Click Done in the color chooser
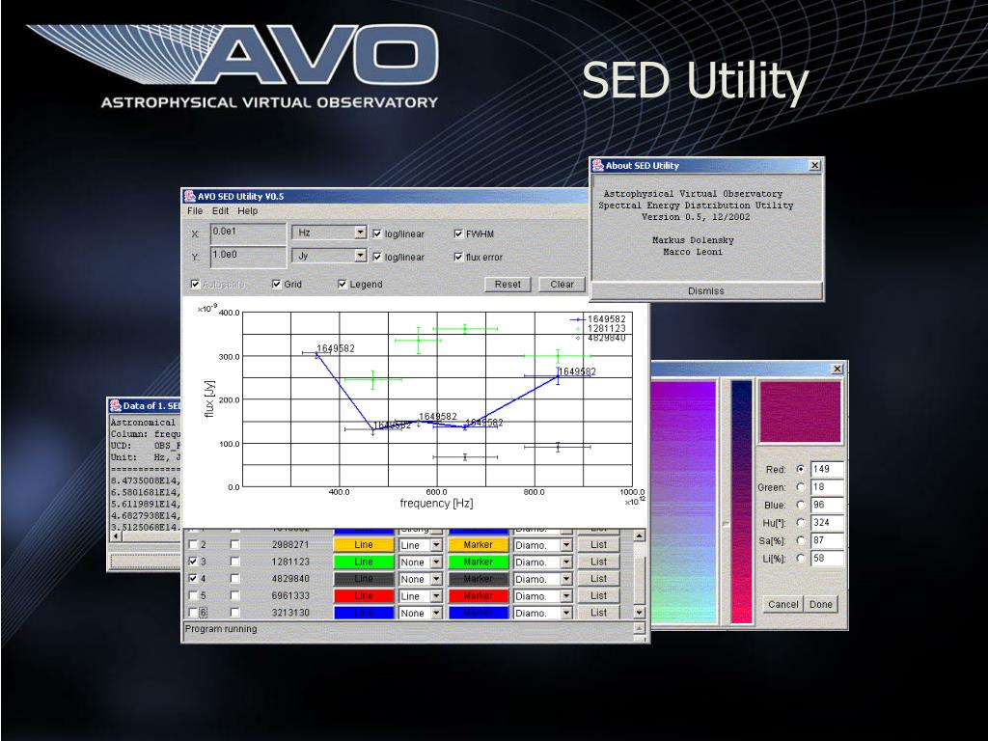988x741 pixels. (821, 604)
